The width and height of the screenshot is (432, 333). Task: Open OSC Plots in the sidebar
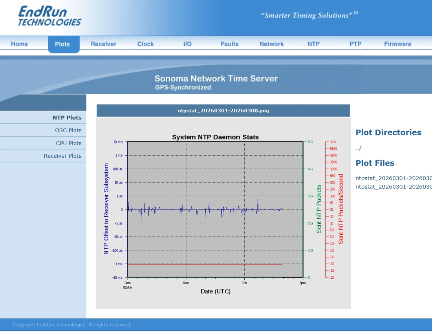point(43,130)
